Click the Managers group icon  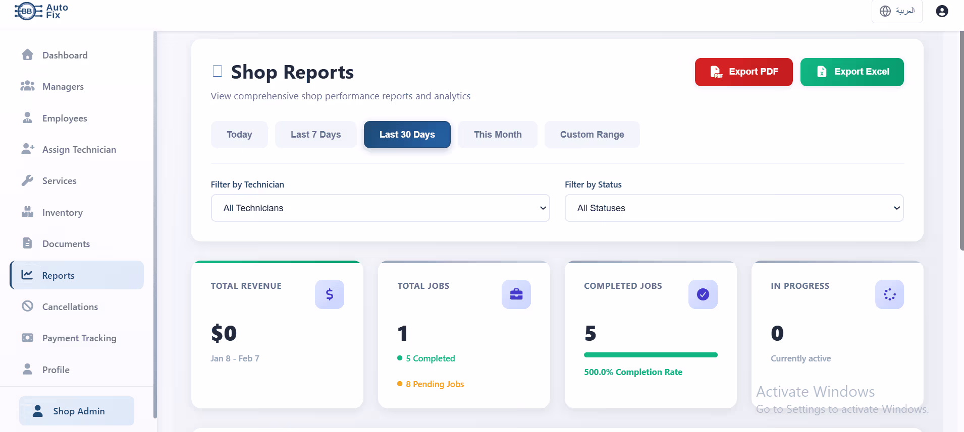point(28,86)
